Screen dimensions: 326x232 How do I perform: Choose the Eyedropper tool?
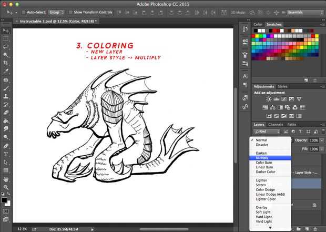(x=6, y=70)
